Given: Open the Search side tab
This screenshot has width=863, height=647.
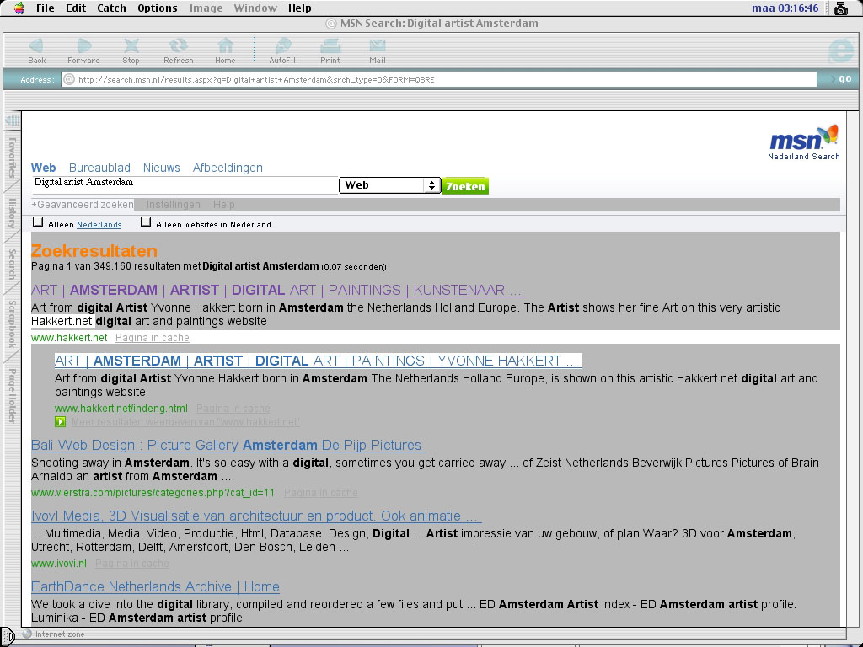Looking at the screenshot, I should tap(12, 264).
